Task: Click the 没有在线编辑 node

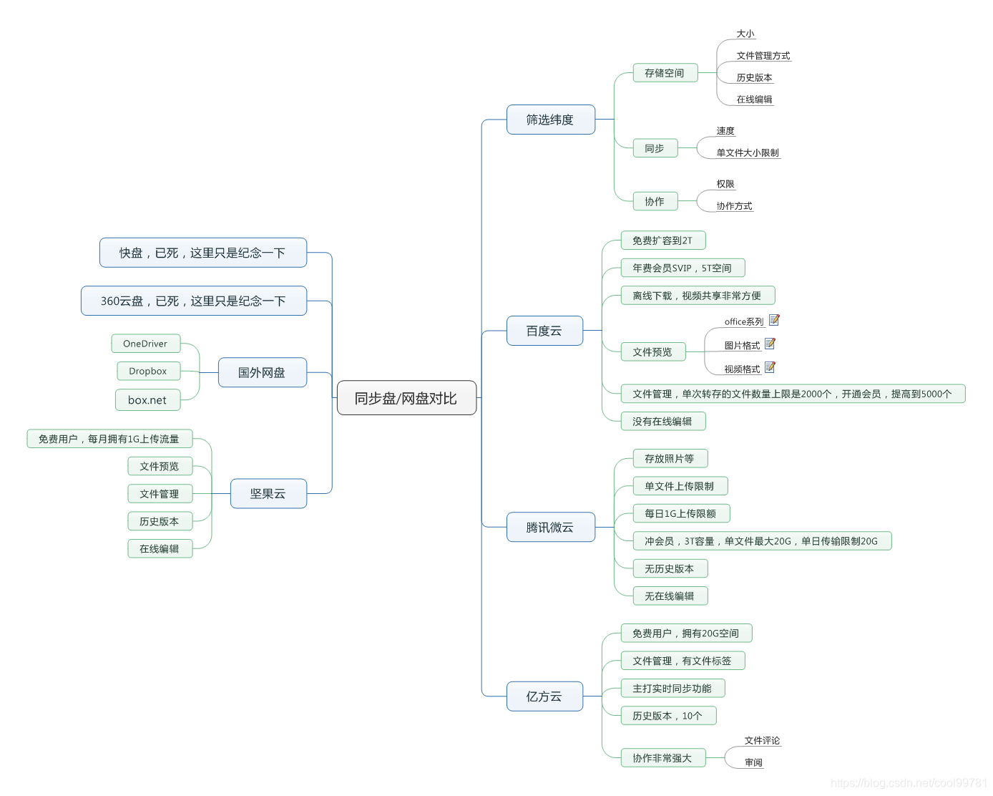Action: [x=663, y=422]
